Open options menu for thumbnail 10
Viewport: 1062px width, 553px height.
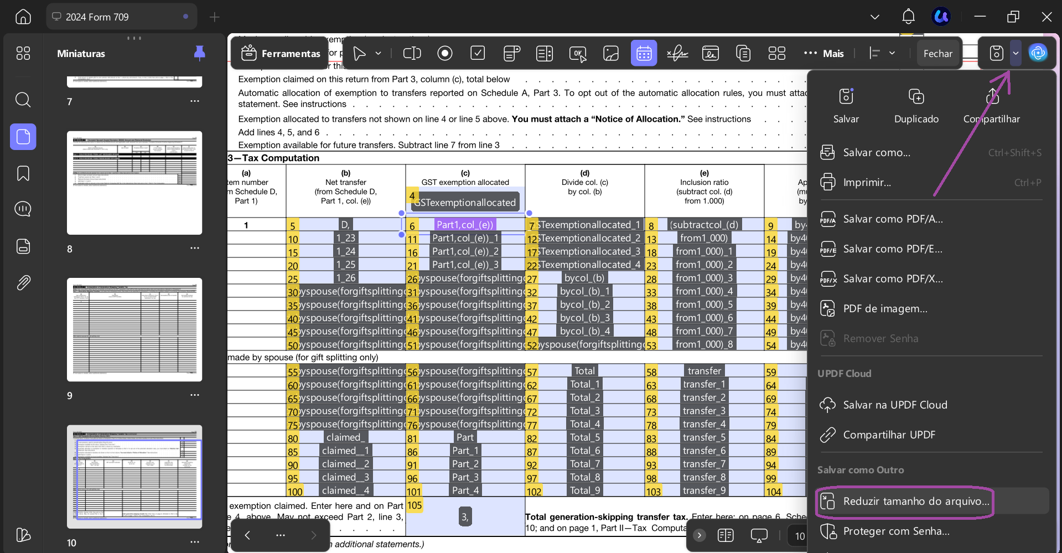[x=195, y=542]
